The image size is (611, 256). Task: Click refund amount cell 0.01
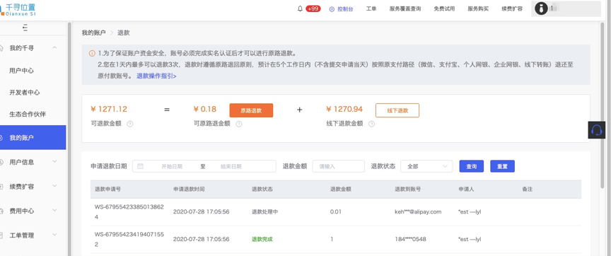pyautogui.click(x=335, y=212)
